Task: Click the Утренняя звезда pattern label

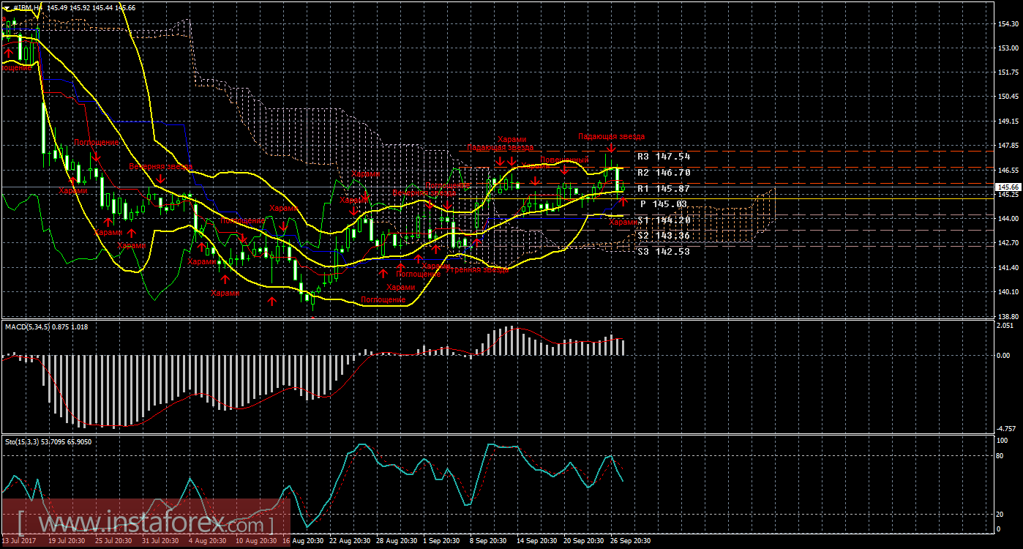Action: [x=477, y=269]
